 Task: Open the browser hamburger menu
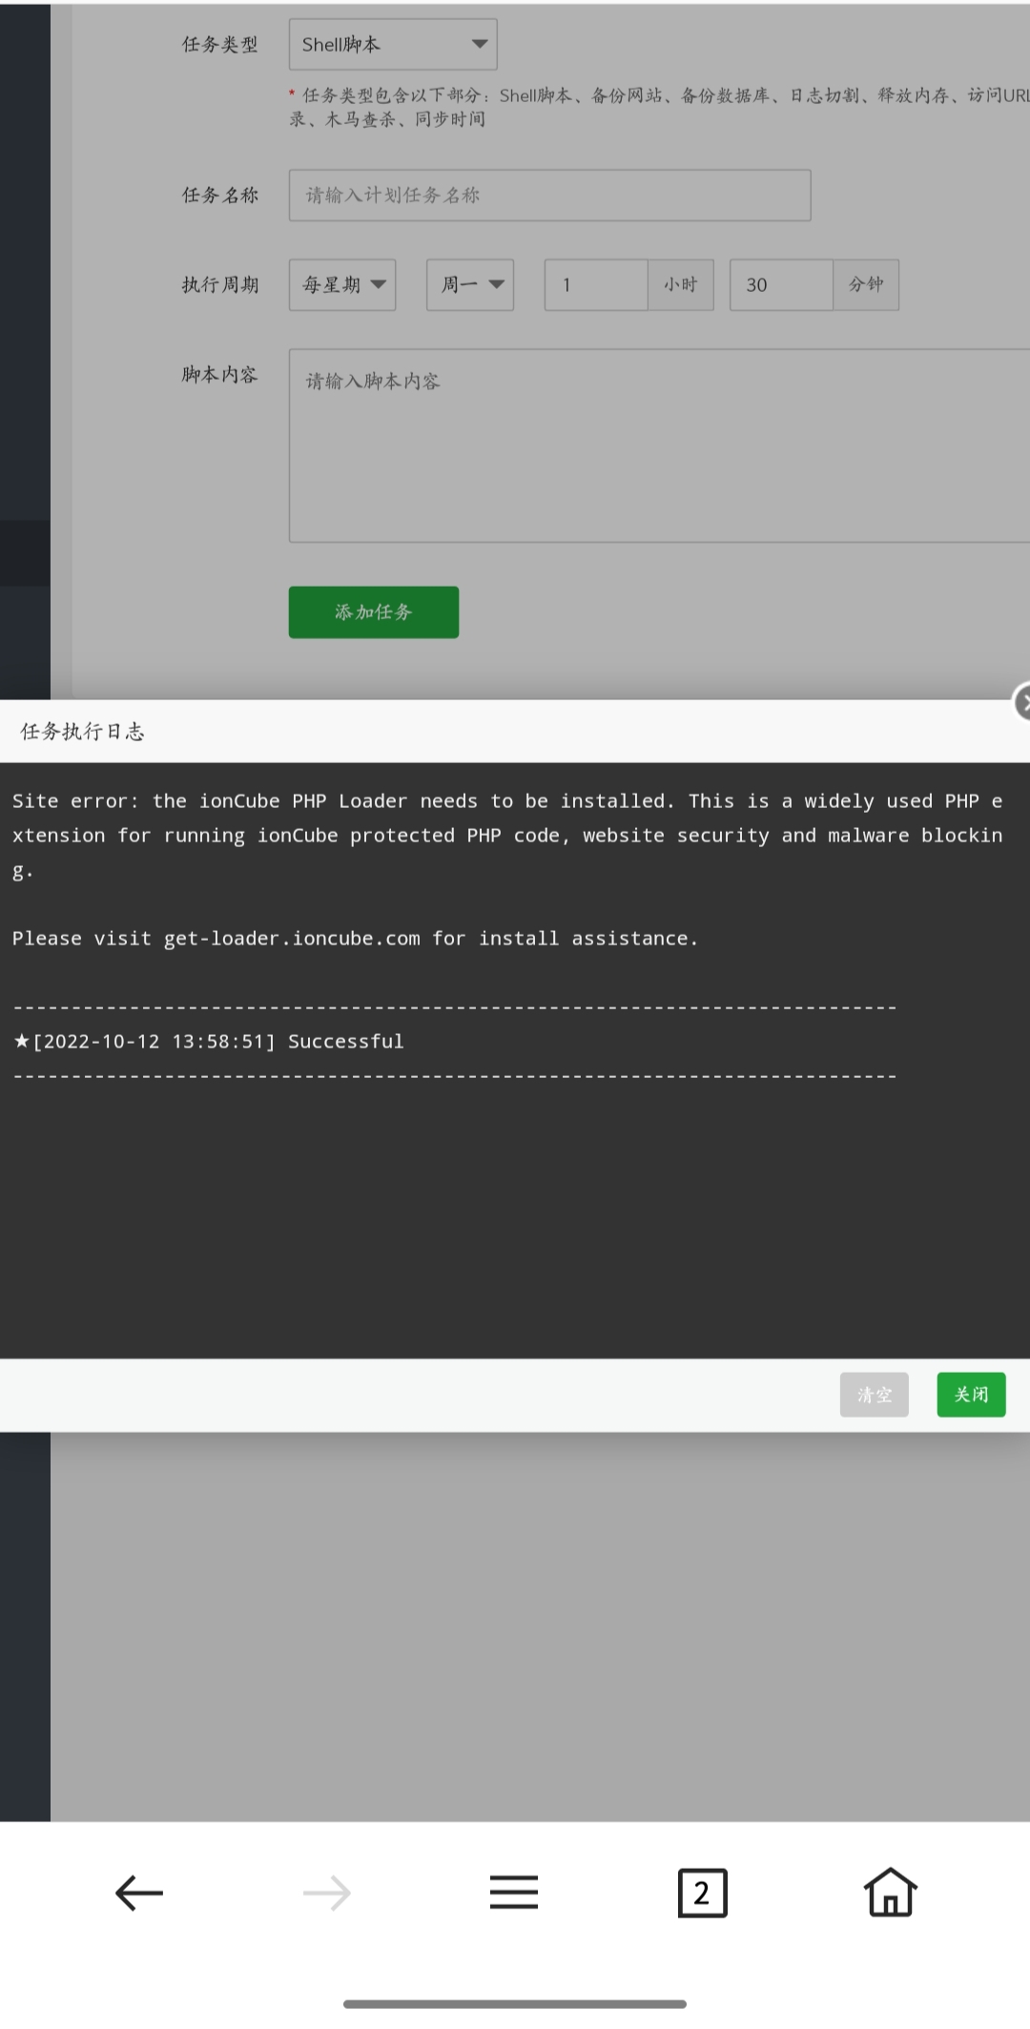514,1893
